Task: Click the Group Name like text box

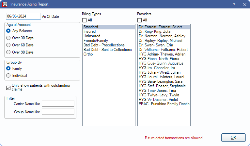Action: tap(58, 112)
